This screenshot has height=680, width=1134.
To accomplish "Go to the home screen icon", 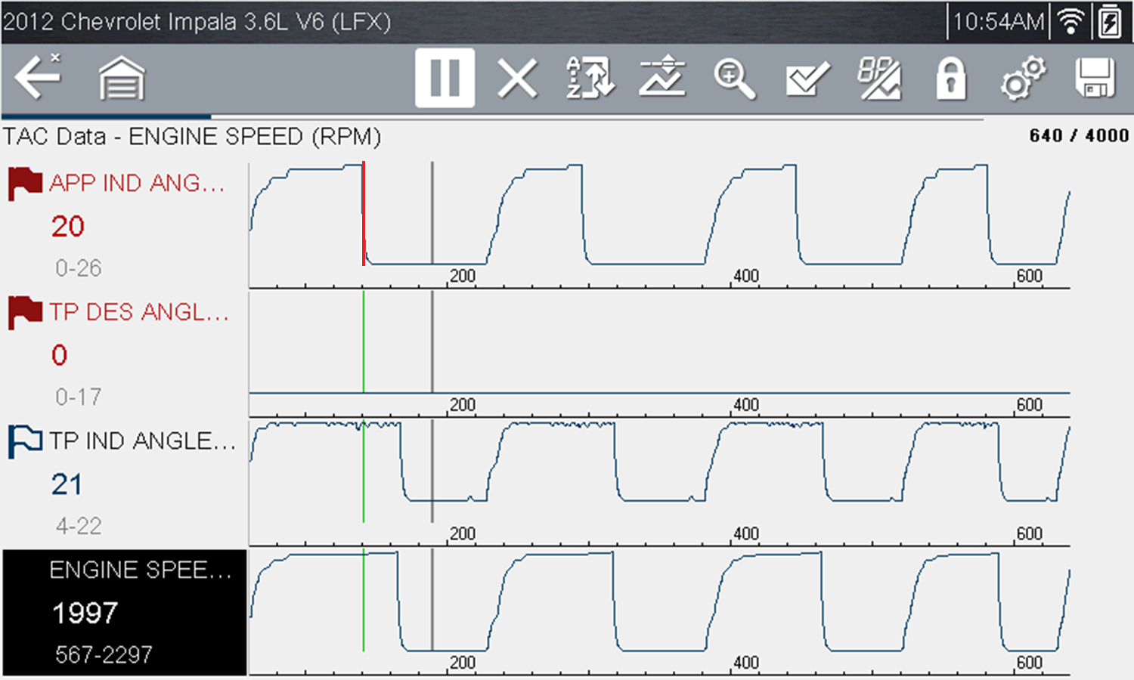I will 122,78.
